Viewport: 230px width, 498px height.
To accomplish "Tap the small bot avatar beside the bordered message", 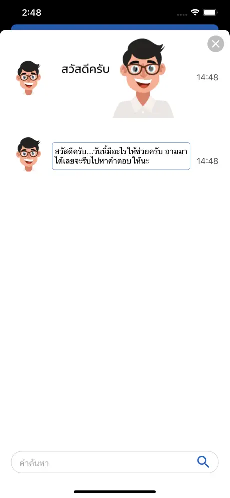I will [28, 154].
